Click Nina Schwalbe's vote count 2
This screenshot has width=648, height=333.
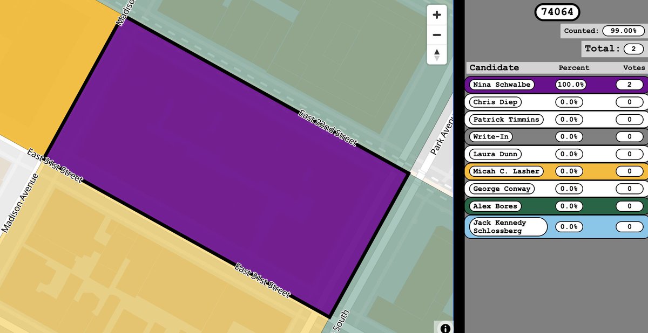click(630, 85)
